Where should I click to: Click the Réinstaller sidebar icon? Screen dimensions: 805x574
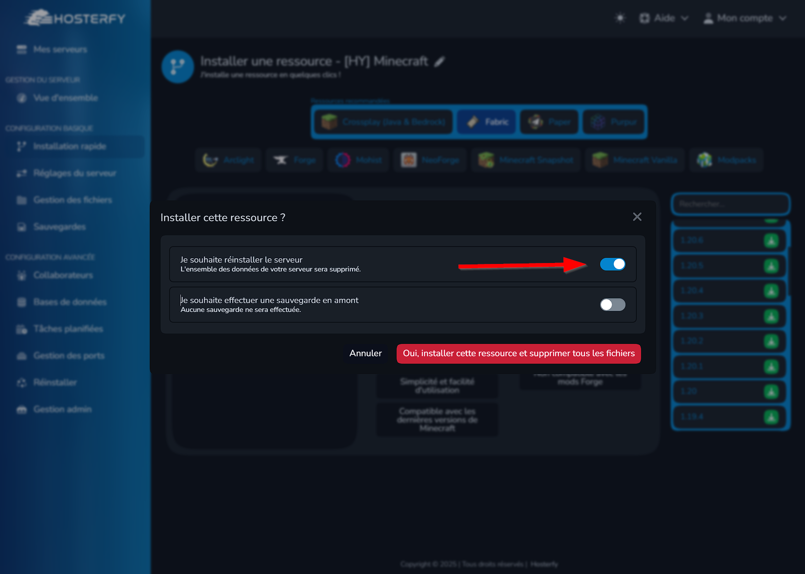click(x=22, y=383)
